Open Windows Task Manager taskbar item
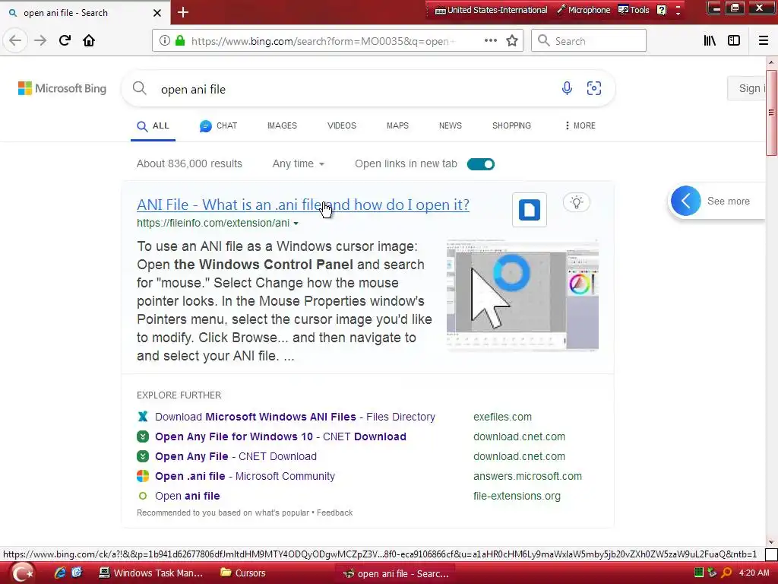This screenshot has width=778, height=584. [151, 573]
